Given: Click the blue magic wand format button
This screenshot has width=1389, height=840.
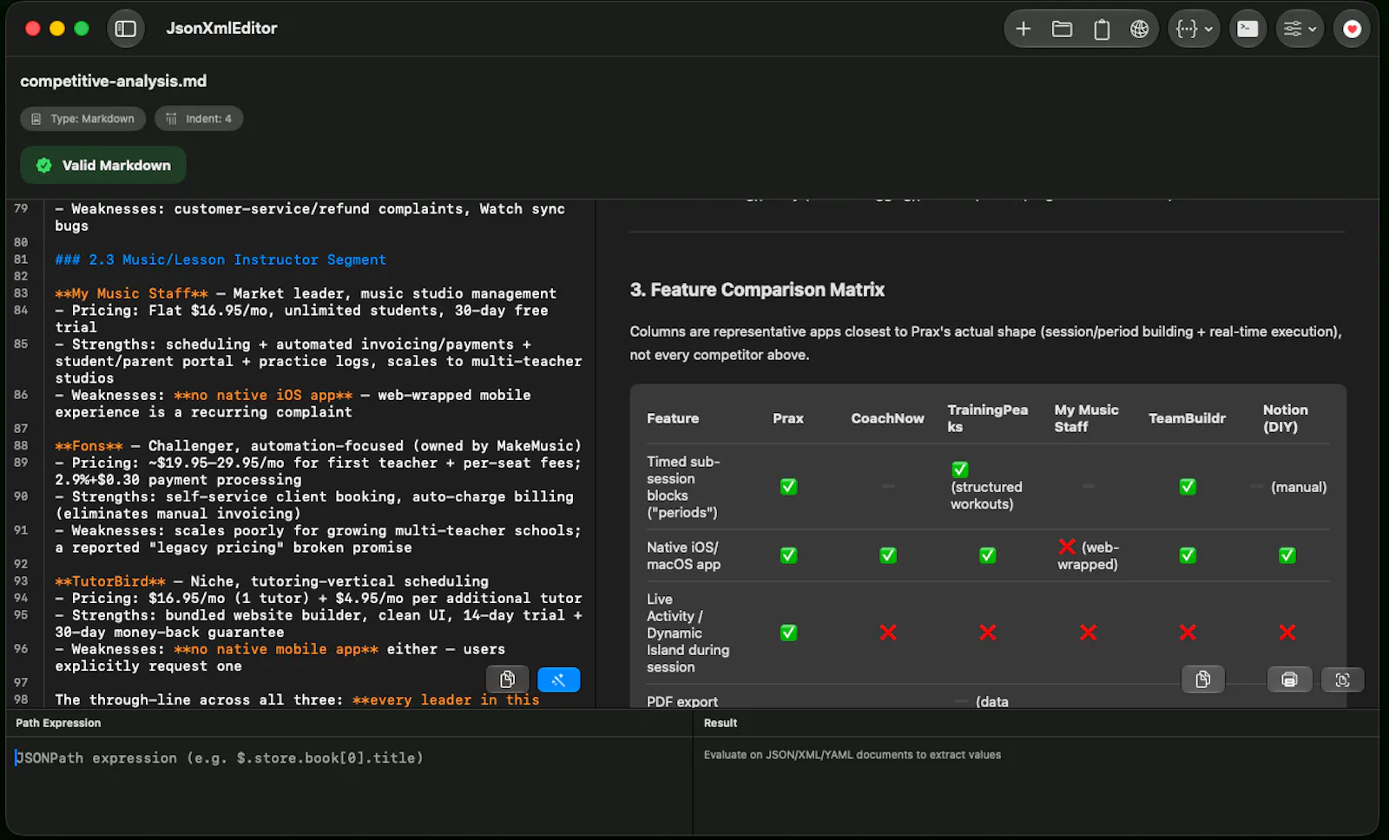Looking at the screenshot, I should [558, 679].
